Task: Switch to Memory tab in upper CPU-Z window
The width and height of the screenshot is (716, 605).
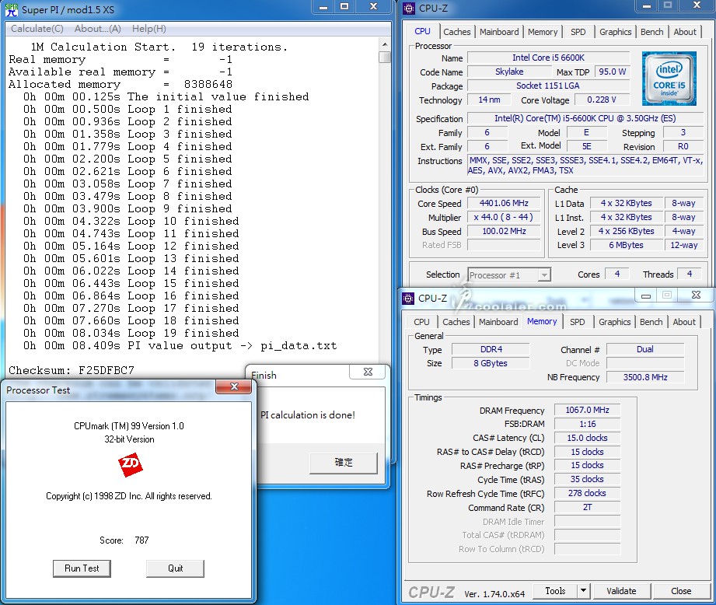Action: [x=543, y=32]
